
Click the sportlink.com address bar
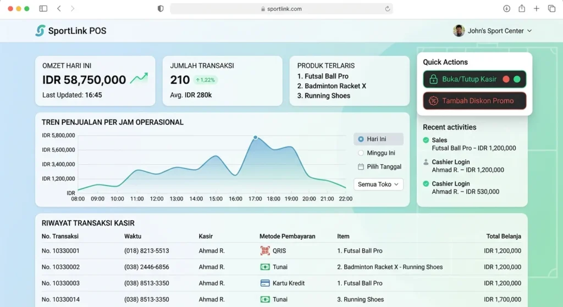[281, 9]
